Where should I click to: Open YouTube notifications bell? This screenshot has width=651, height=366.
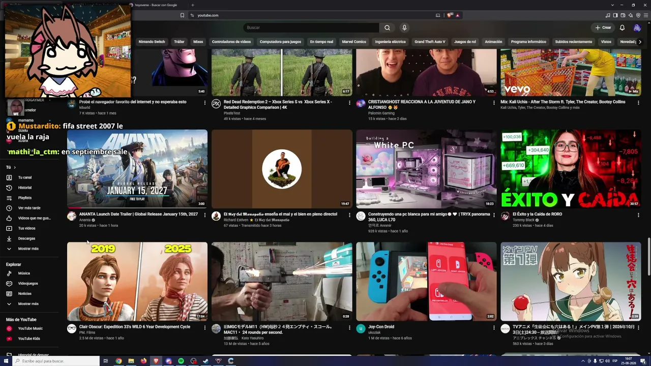tap(622, 27)
